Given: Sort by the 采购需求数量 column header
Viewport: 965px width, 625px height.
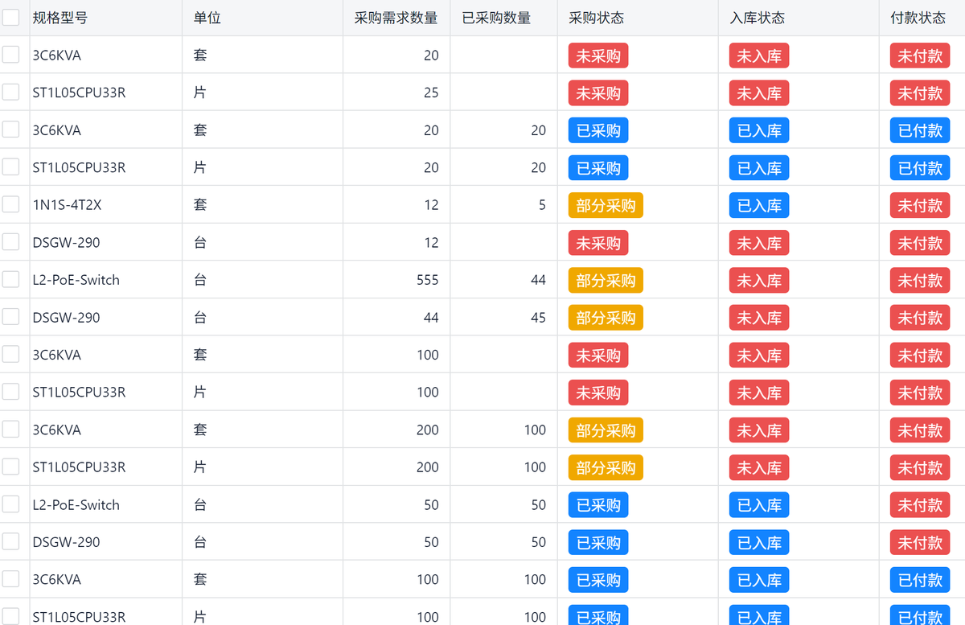Looking at the screenshot, I should pyautogui.click(x=396, y=18).
